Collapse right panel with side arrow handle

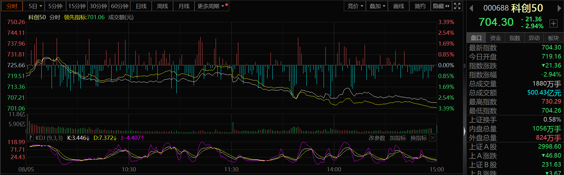coord(464,131)
